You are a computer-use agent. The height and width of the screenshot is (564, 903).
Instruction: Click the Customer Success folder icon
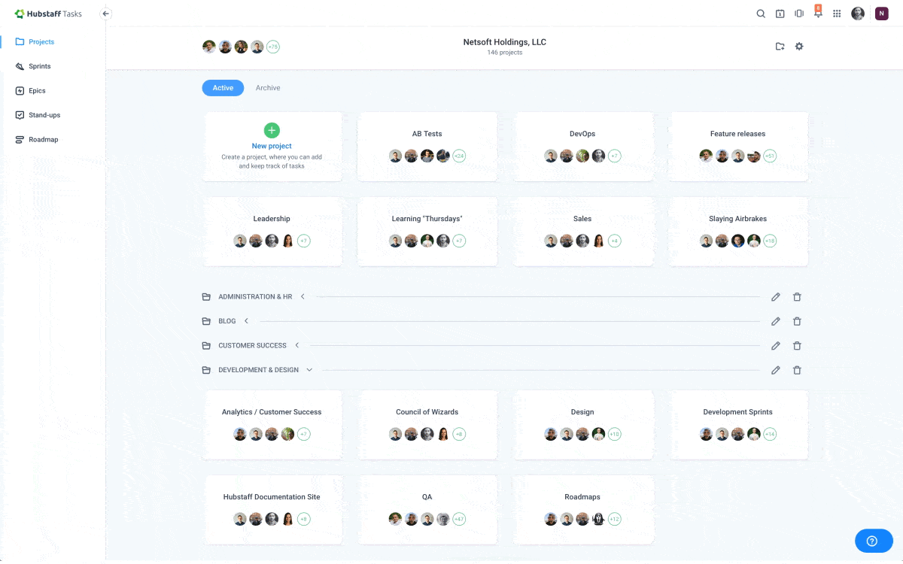pos(206,346)
